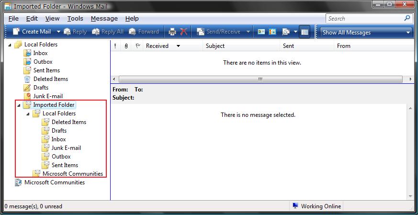This screenshot has width=418, height=215.
Task: Click the Search magnifier icon
Action: tap(407, 18)
